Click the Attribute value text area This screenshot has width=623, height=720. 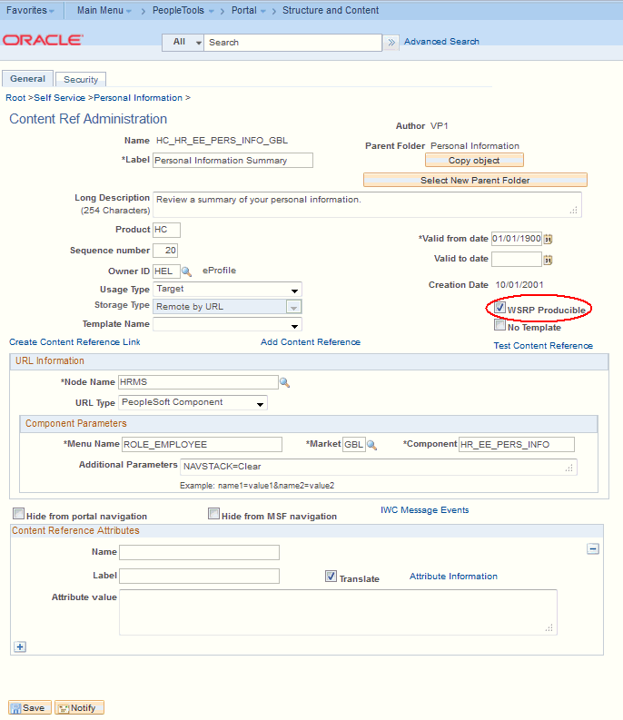338,613
